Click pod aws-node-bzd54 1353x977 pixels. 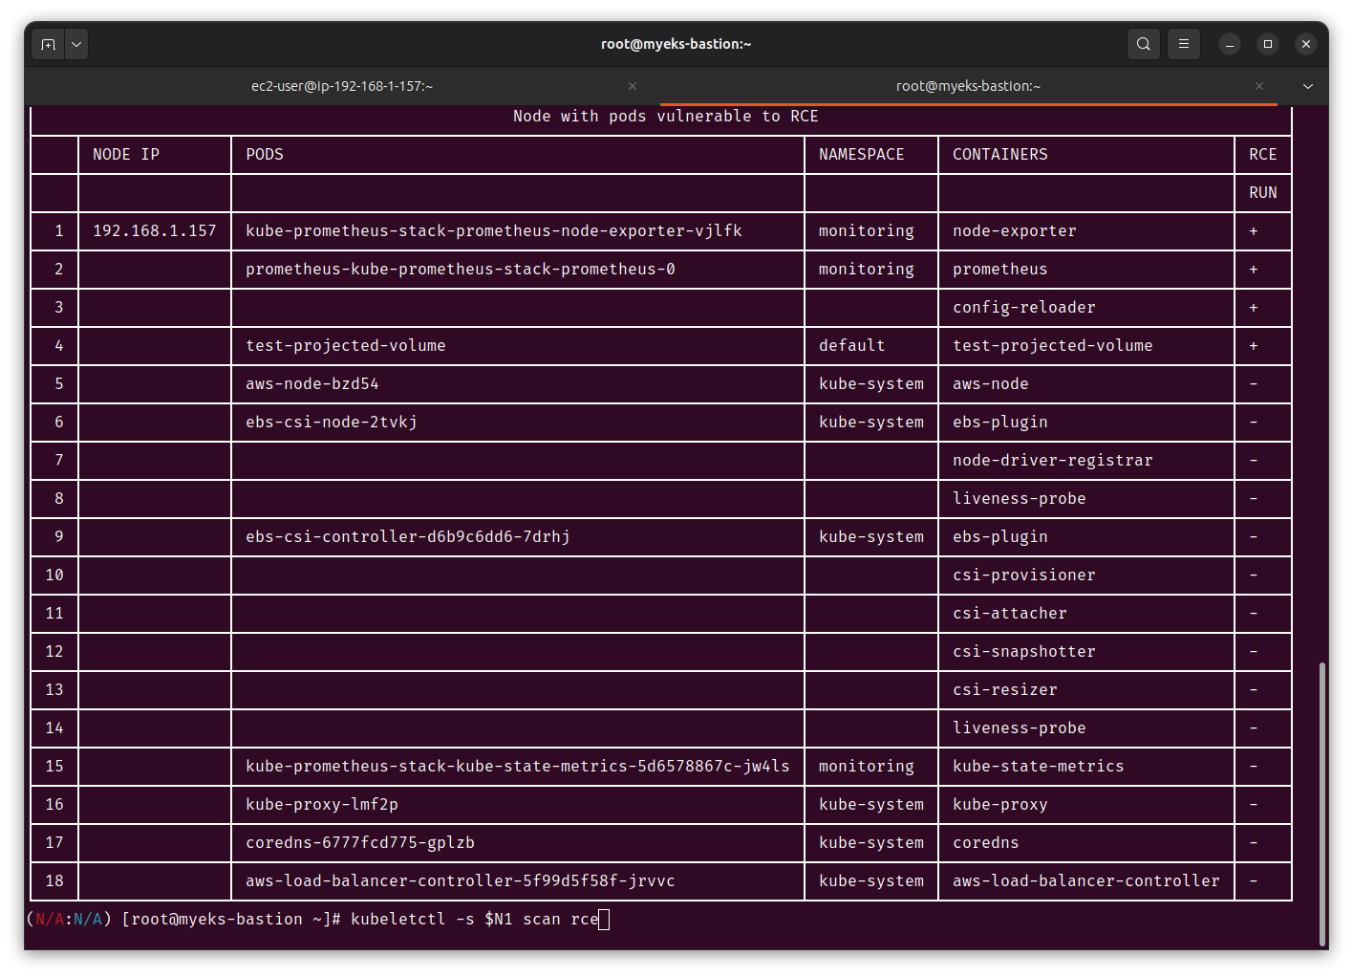312,384
